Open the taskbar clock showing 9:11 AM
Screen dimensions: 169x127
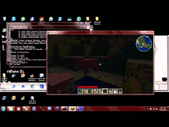click(x=163, y=109)
